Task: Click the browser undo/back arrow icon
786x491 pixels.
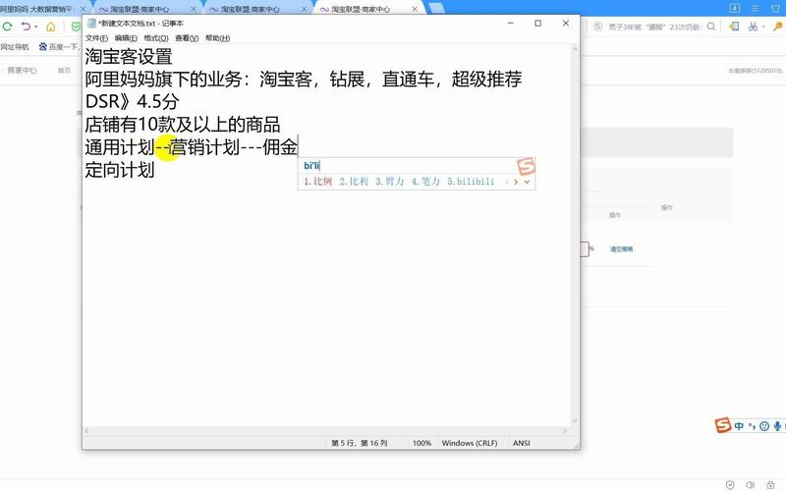Action: (26, 27)
